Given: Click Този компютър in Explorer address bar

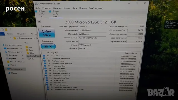Looking at the screenshot, I should (26, 38).
